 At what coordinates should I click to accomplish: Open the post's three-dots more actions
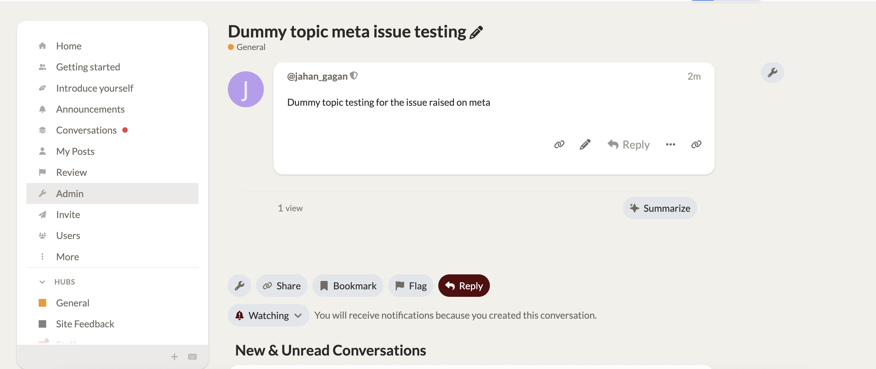click(670, 144)
